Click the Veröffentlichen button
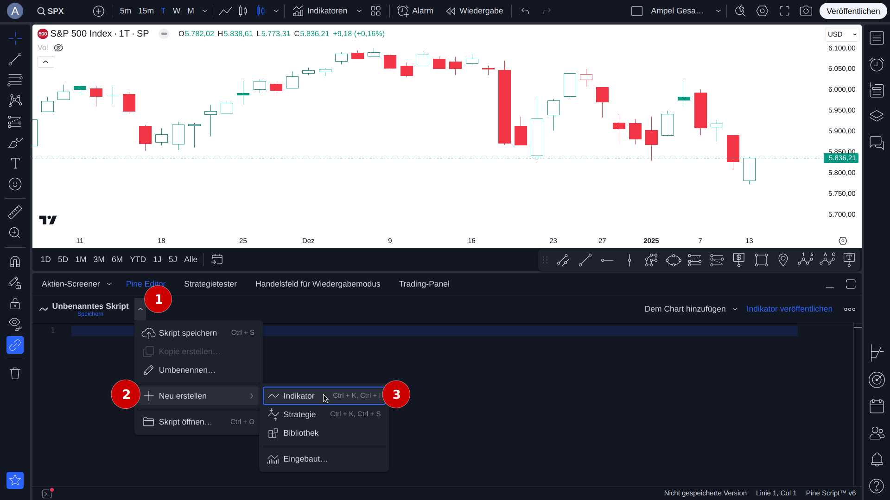 [x=853, y=11]
